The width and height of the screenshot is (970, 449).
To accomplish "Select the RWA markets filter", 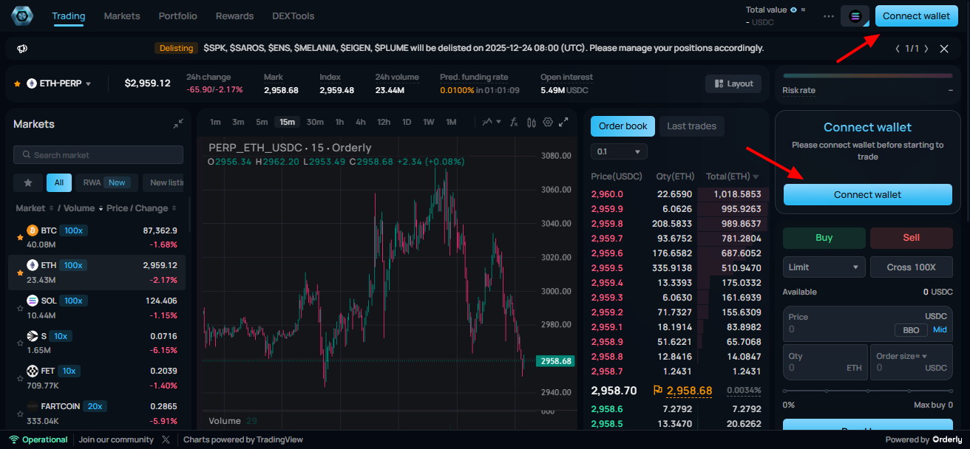I will (105, 182).
